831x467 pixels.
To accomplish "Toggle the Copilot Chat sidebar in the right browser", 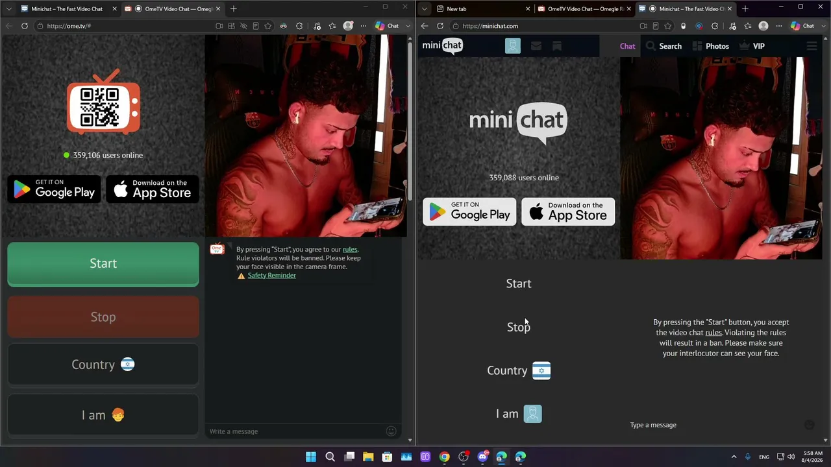I will coord(802,26).
